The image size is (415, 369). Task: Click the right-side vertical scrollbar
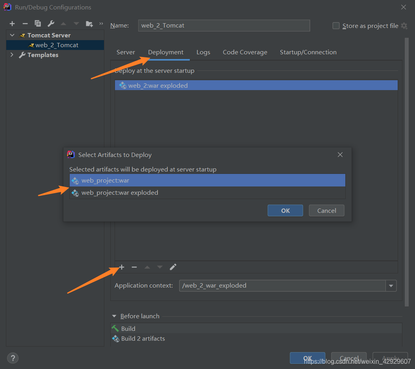pos(407,172)
